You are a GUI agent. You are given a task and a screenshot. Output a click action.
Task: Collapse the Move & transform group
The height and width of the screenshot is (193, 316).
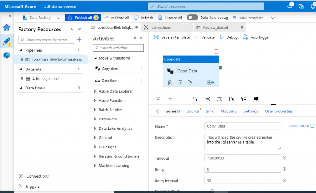[x=95, y=58]
